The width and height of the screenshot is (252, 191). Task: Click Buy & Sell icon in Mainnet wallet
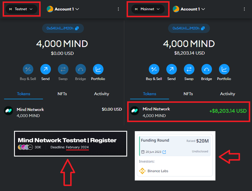tap(154, 69)
